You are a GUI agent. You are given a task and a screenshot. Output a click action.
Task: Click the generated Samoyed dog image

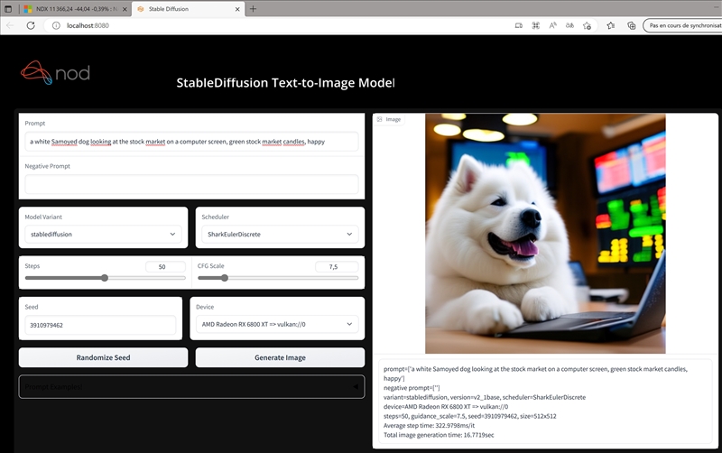pyautogui.click(x=545, y=233)
